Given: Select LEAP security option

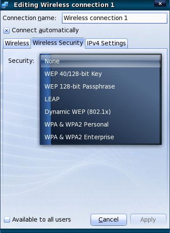Looking at the screenshot, I should [101, 99].
